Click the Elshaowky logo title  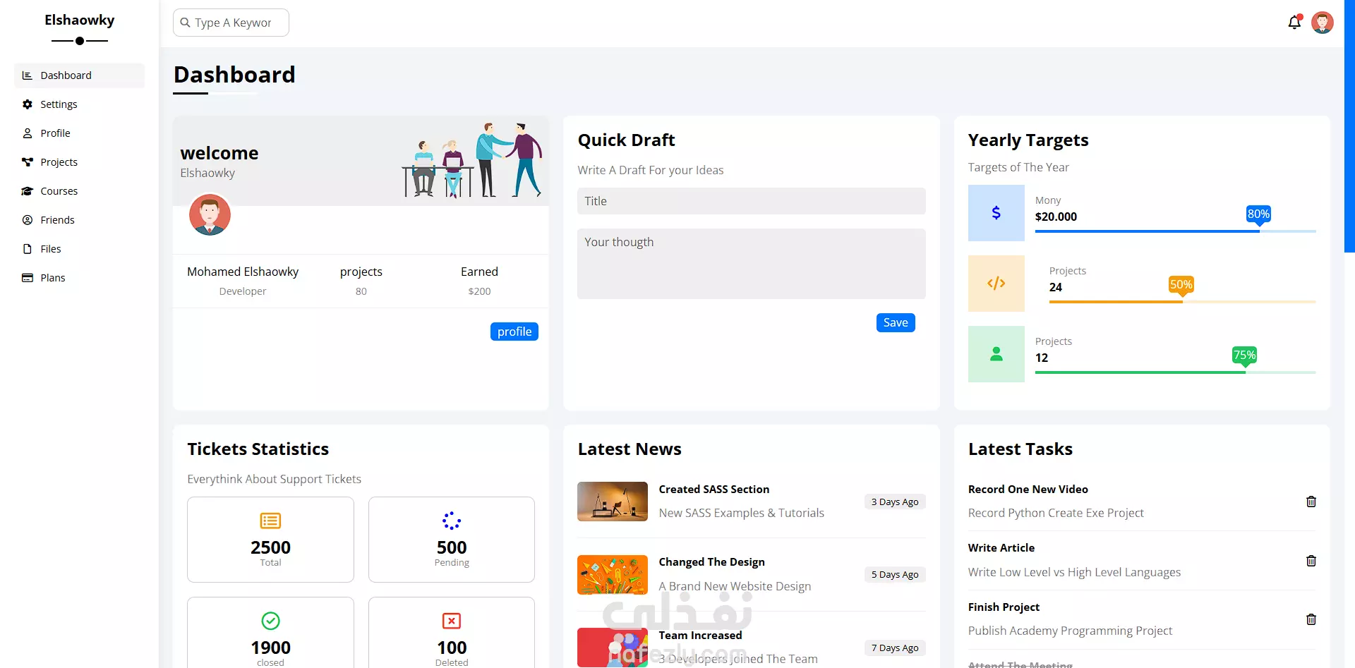tap(80, 20)
